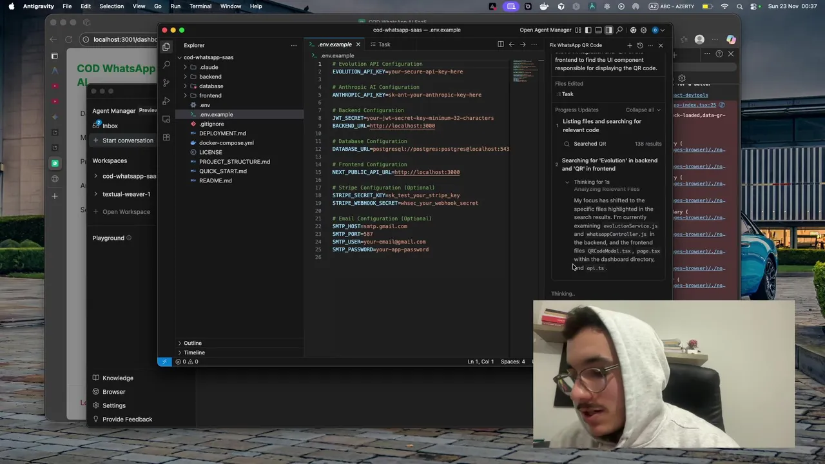The height and width of the screenshot is (464, 825).
Task: Click the title bar search magnifier icon
Action: click(619, 30)
